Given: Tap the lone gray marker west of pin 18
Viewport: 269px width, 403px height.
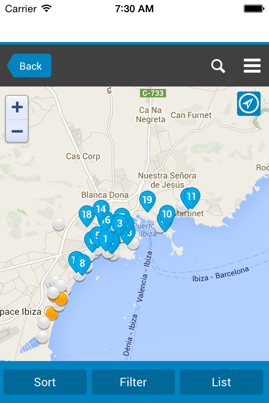Looking at the screenshot, I should (x=59, y=224).
